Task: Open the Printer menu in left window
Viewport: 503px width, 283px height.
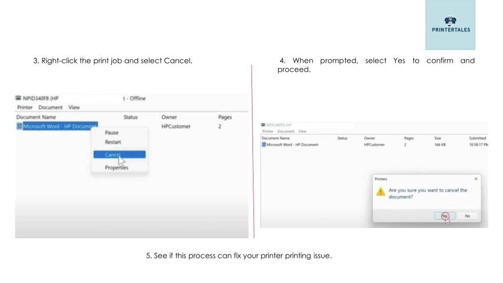Action: point(25,108)
